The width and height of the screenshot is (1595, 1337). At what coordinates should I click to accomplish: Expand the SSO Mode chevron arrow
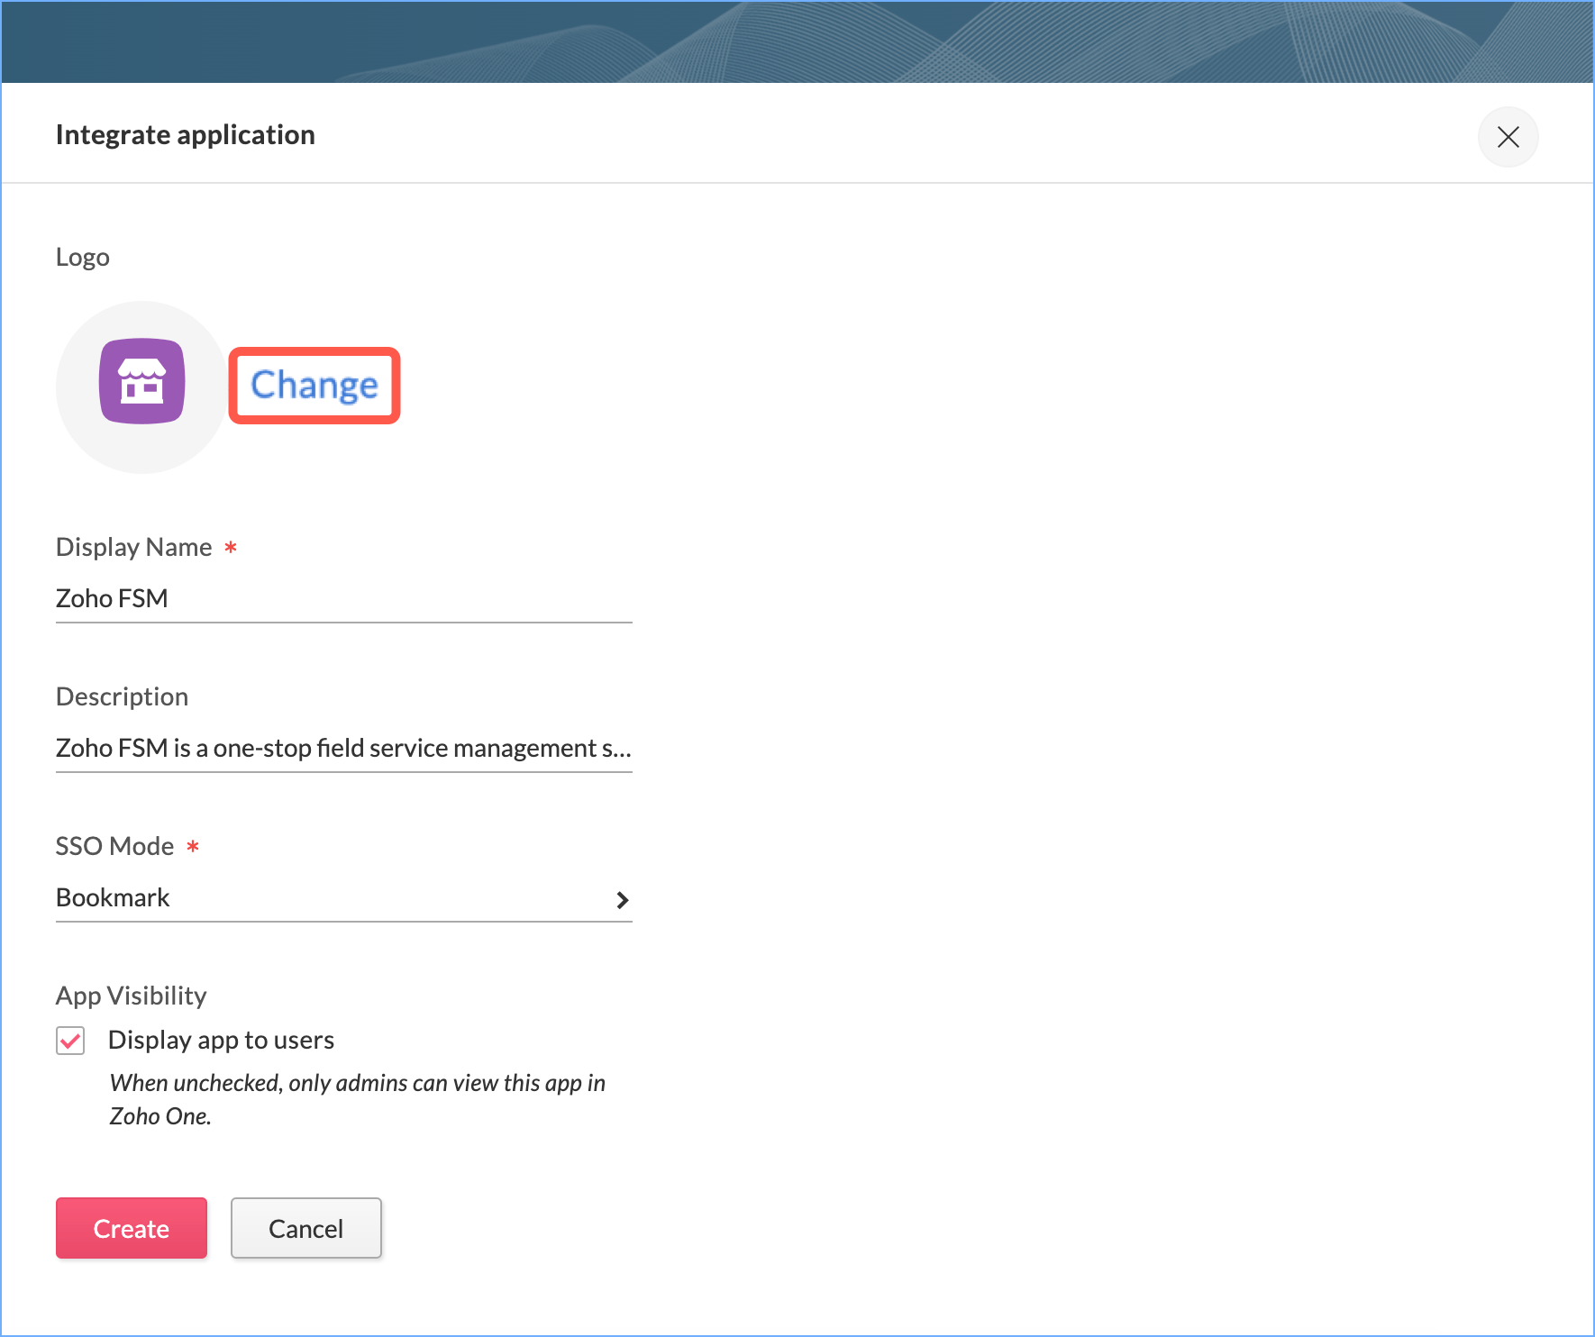coord(622,900)
